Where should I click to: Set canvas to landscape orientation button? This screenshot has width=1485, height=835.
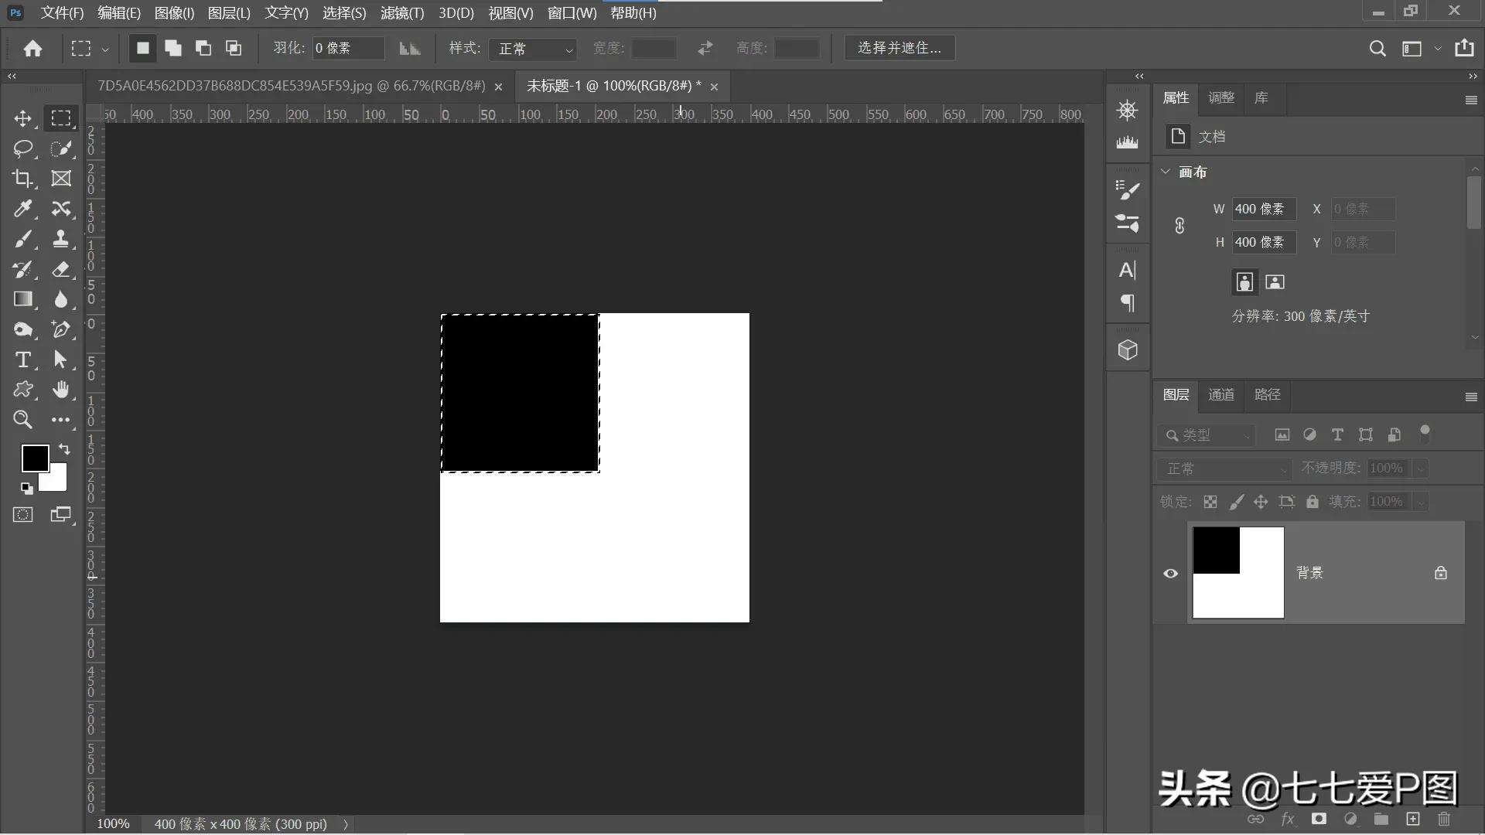(x=1275, y=282)
